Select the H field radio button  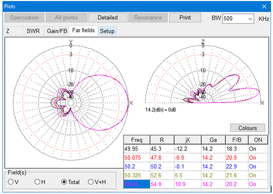click(x=40, y=182)
